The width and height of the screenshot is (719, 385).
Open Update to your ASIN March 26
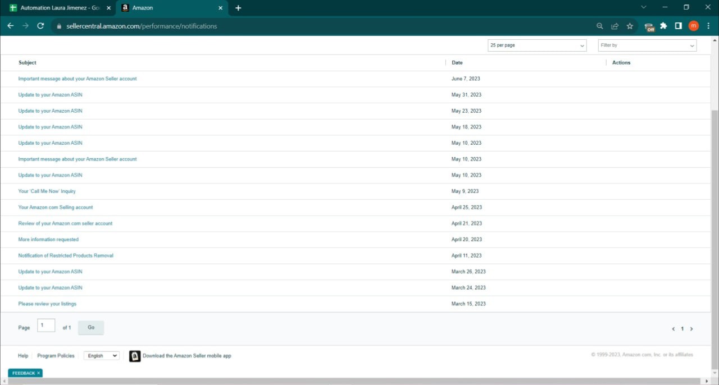point(50,272)
